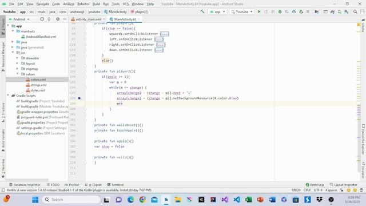The width and height of the screenshot is (366, 206).
Task: Sync Project with Gradle Files elephant icon
Action: point(332,11)
